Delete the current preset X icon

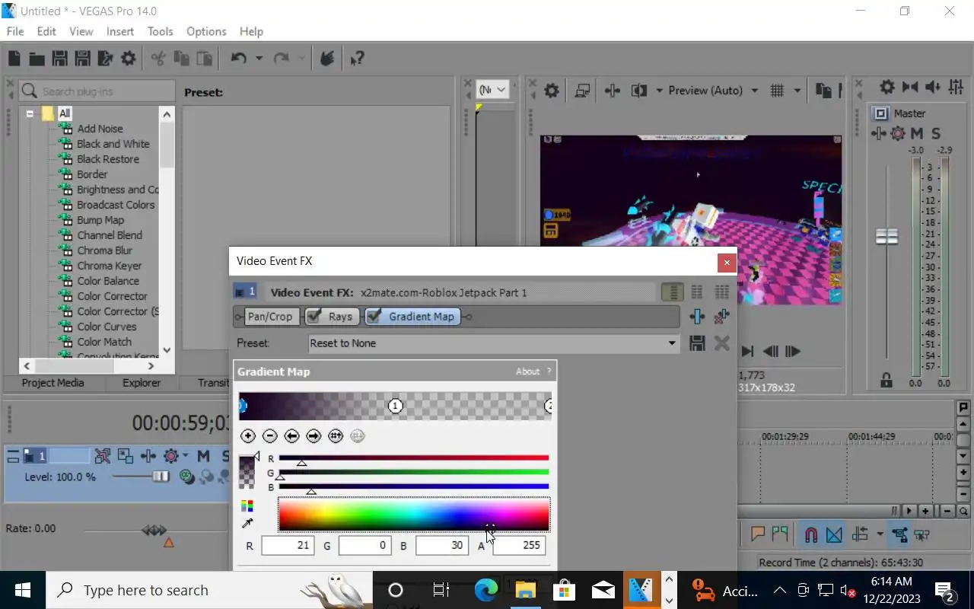pos(721,343)
